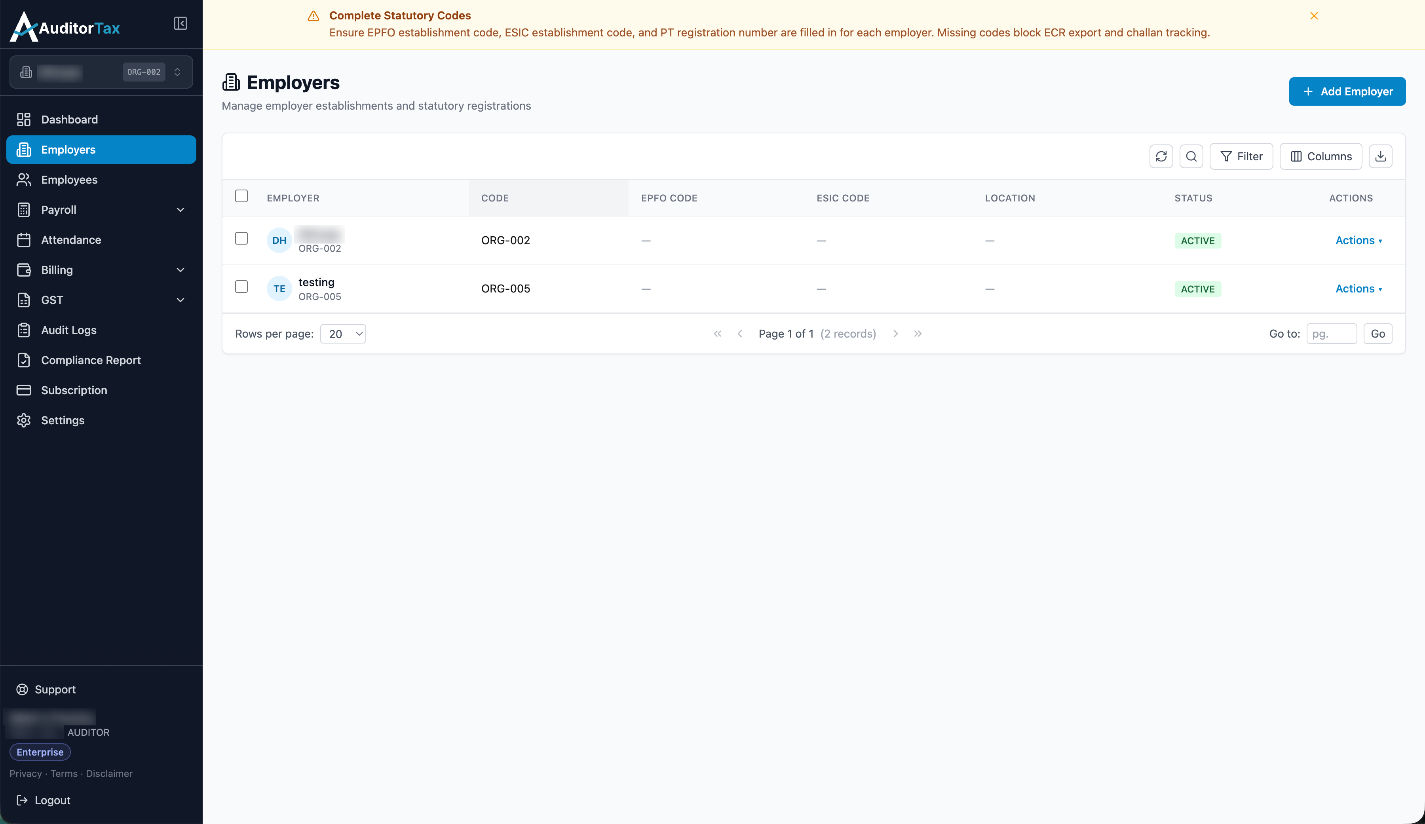Image resolution: width=1425 pixels, height=824 pixels.
Task: Click the Logout icon
Action: (x=22, y=800)
